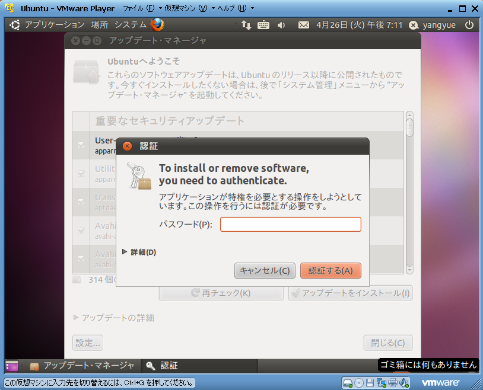Focus the パスワード(P) input field
Viewport: 483px width, 390px height.
click(x=291, y=225)
